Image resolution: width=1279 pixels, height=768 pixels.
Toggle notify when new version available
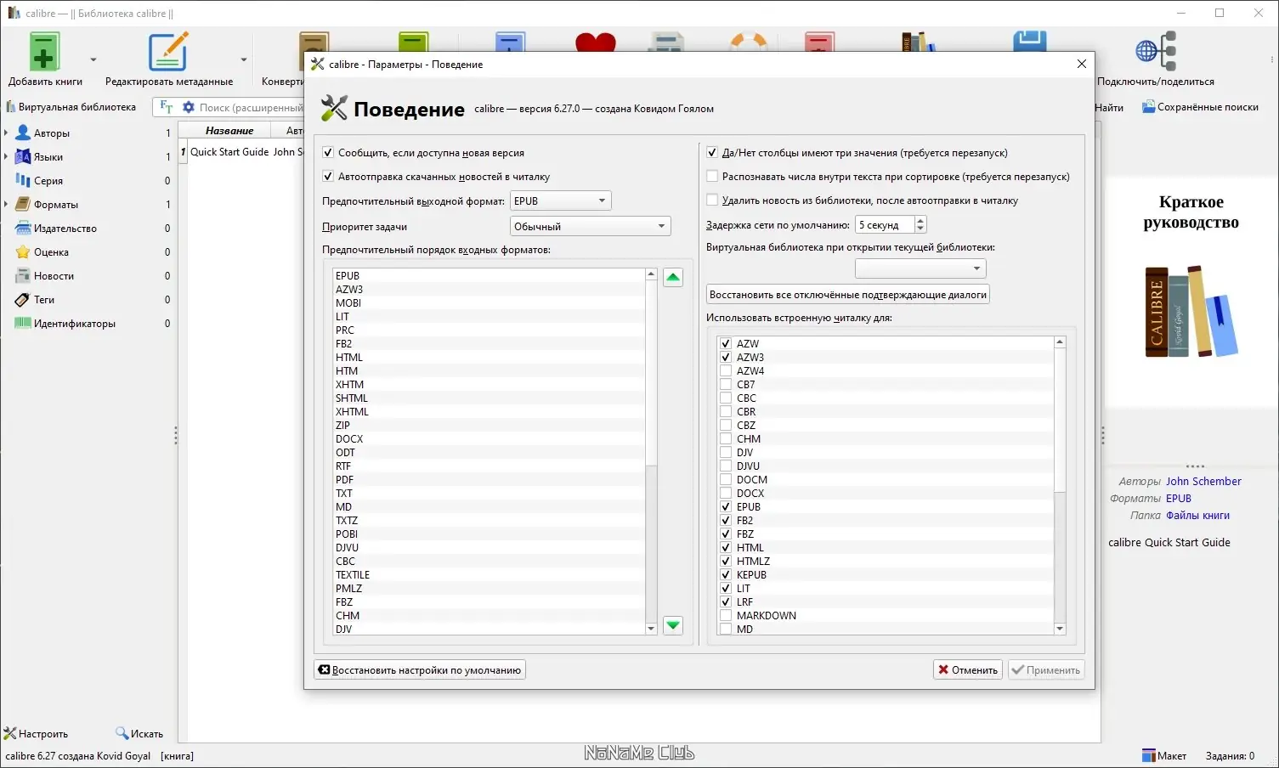[328, 153]
